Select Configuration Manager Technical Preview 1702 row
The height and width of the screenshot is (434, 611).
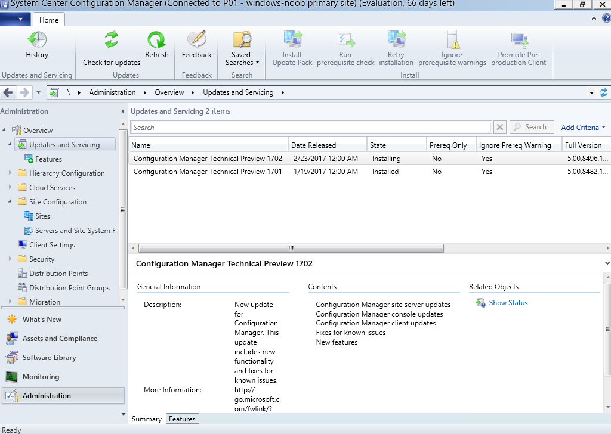point(370,159)
